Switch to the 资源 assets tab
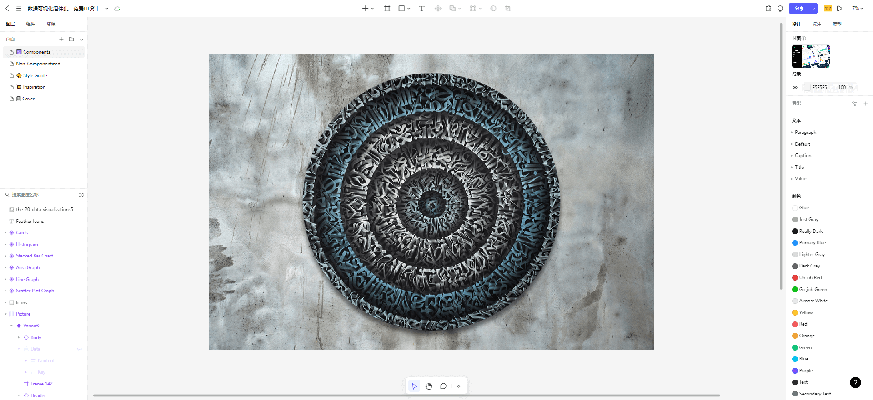Viewport: 873px width, 400px height. [51, 24]
